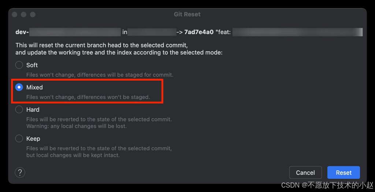
Task: Click the zoom window control button
Action: tap(33, 14)
